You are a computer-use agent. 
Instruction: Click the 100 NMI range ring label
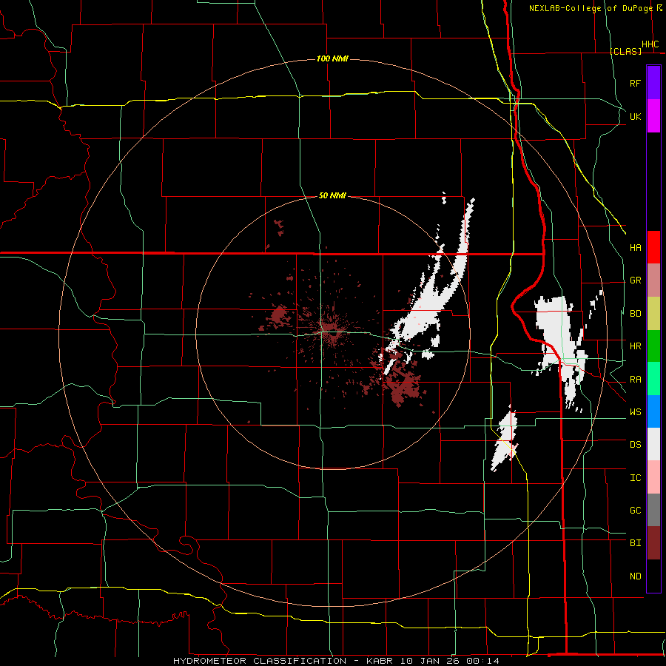[332, 58]
